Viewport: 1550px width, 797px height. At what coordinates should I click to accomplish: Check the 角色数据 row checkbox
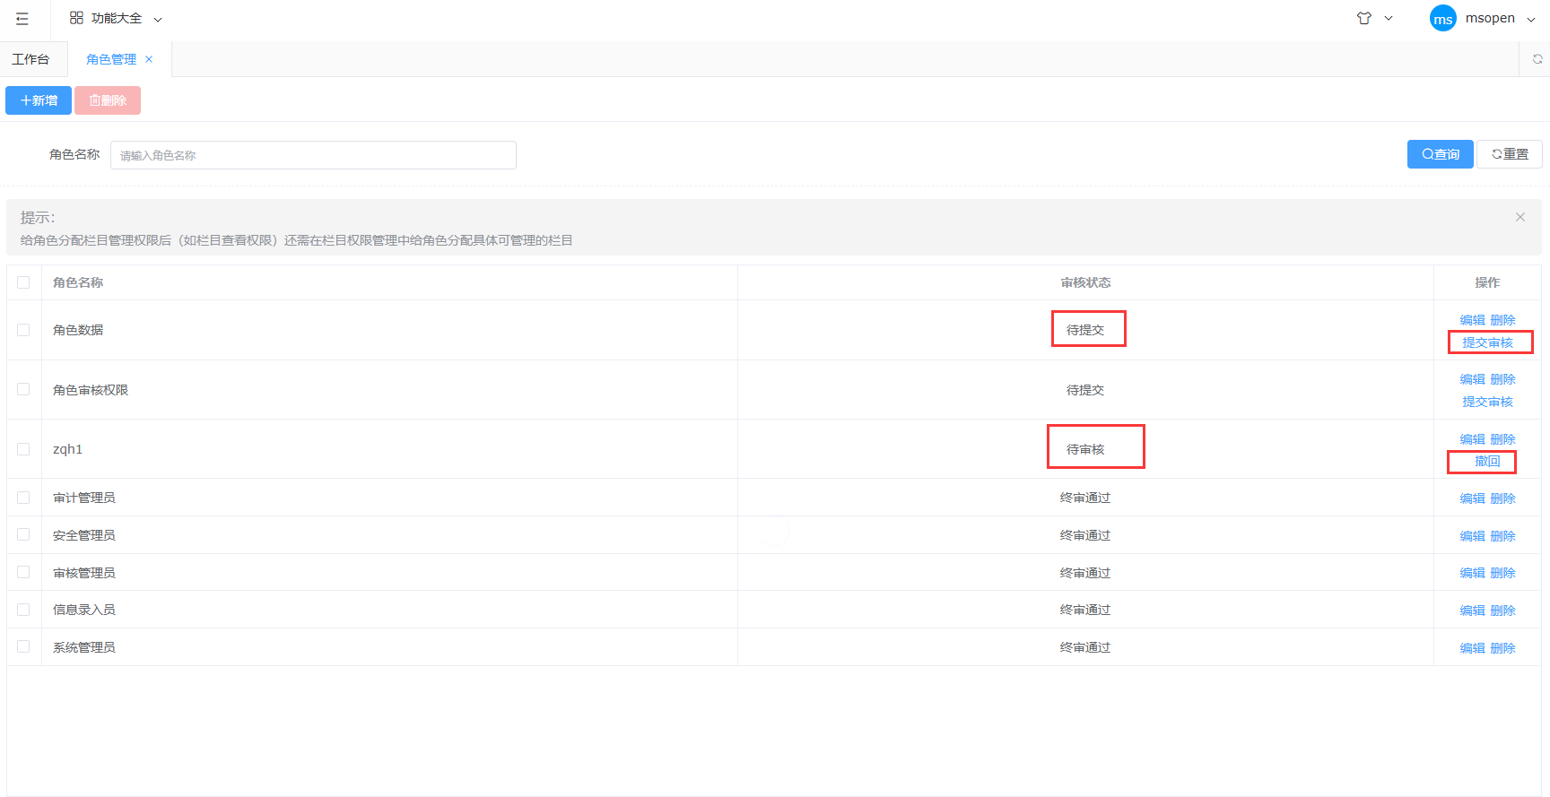23,330
